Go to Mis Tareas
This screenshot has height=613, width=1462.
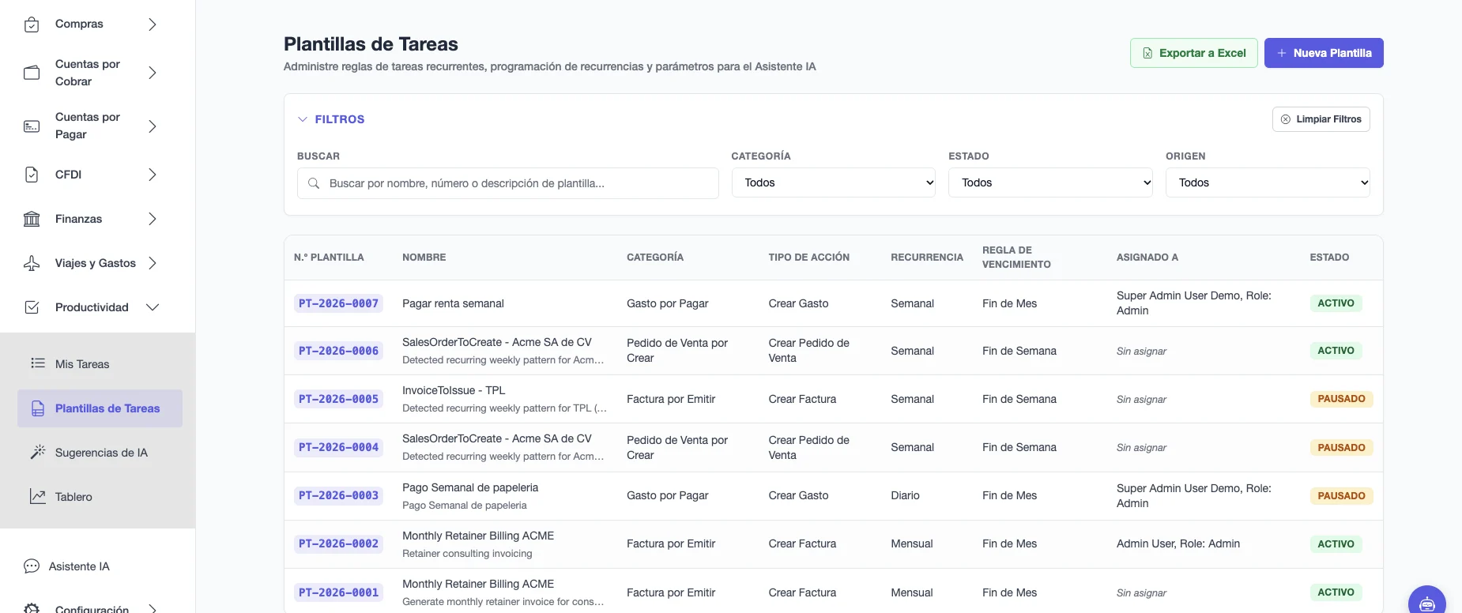coord(98,364)
